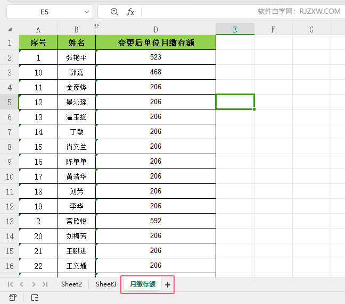Select the cell with name 金彦烨
The height and width of the screenshot is (304, 345).
[76, 87]
